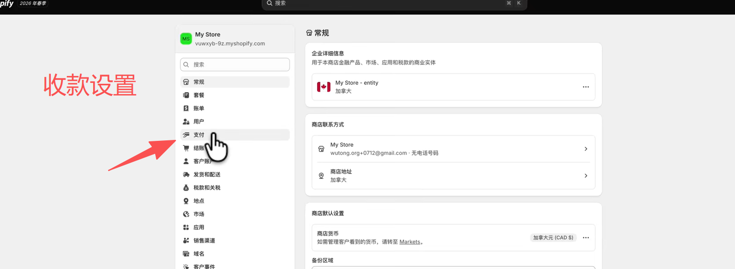
Task: Click the 商店联系方式 section title
Action: tap(328, 125)
